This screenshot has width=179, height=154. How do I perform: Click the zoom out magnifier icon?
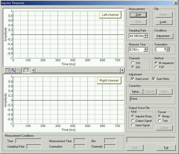click(x=19, y=70)
